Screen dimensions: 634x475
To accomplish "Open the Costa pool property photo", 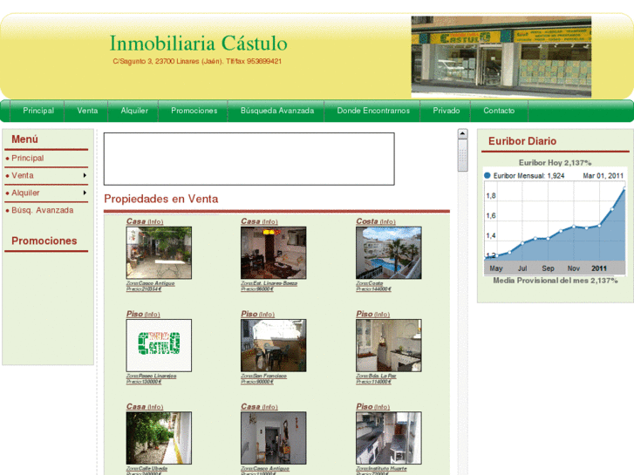I will coord(389,253).
